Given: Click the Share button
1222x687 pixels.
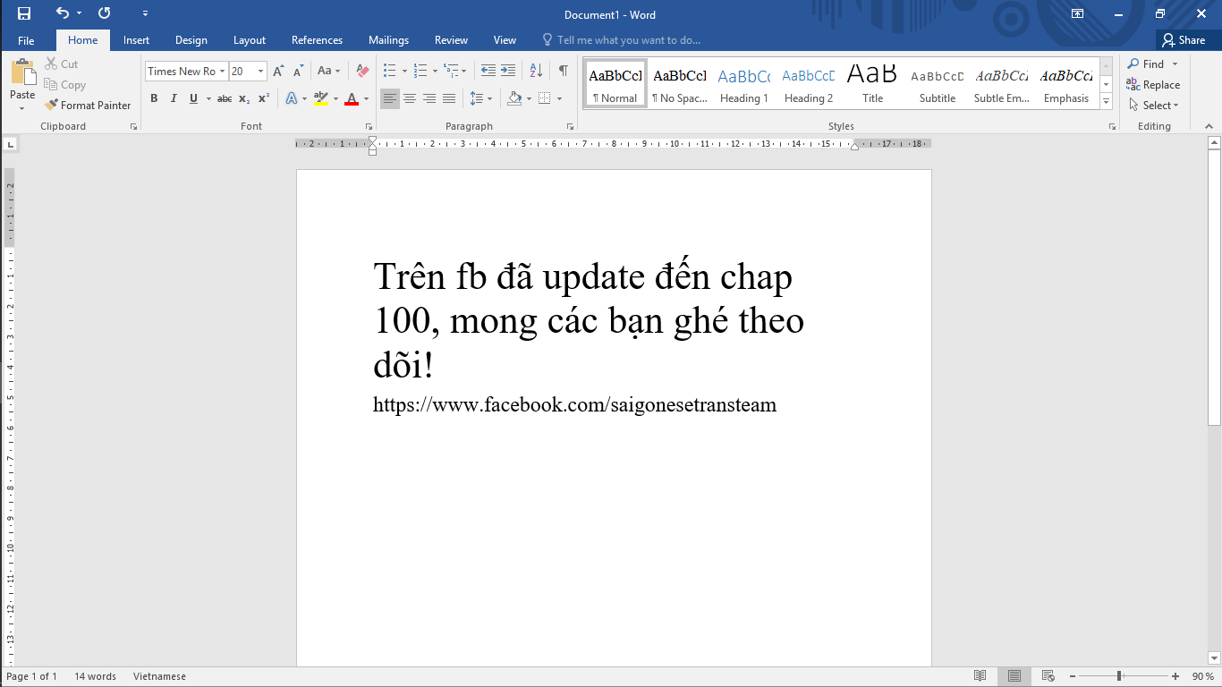Looking at the screenshot, I should (x=1184, y=40).
